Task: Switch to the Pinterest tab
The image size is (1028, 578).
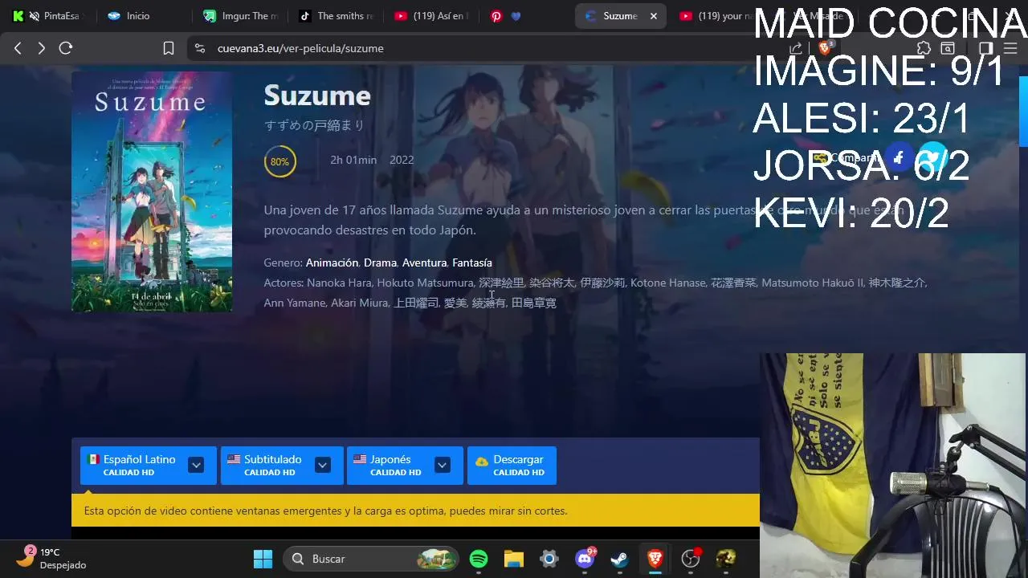Action: pos(507,16)
